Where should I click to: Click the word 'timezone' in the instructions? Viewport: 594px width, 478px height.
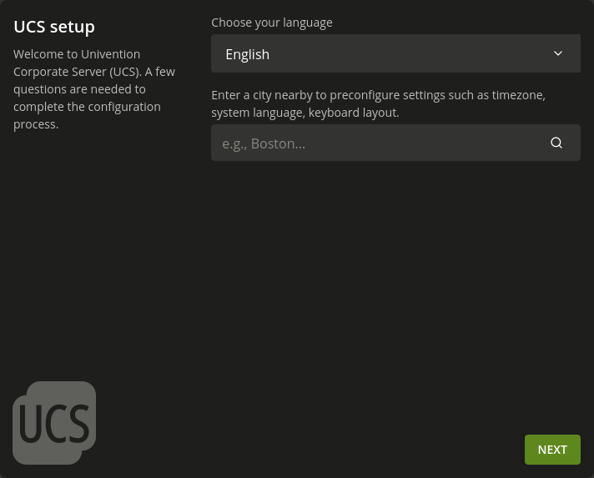[x=518, y=95]
